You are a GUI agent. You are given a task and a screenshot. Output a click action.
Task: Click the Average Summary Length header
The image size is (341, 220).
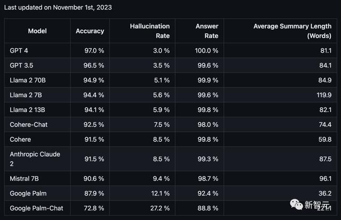pyautogui.click(x=293, y=31)
